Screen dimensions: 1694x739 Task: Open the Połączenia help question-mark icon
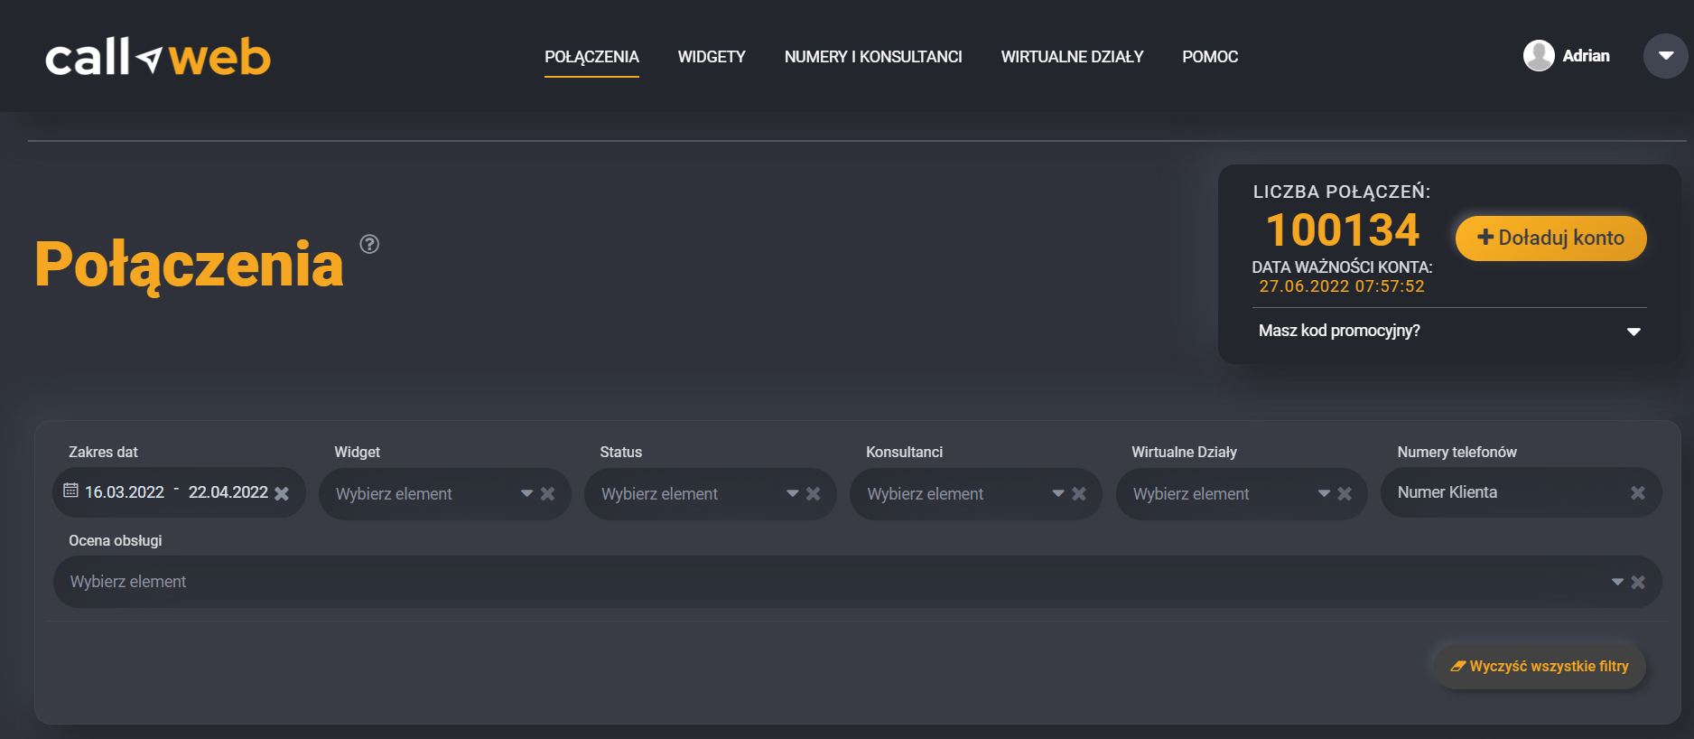tap(369, 244)
